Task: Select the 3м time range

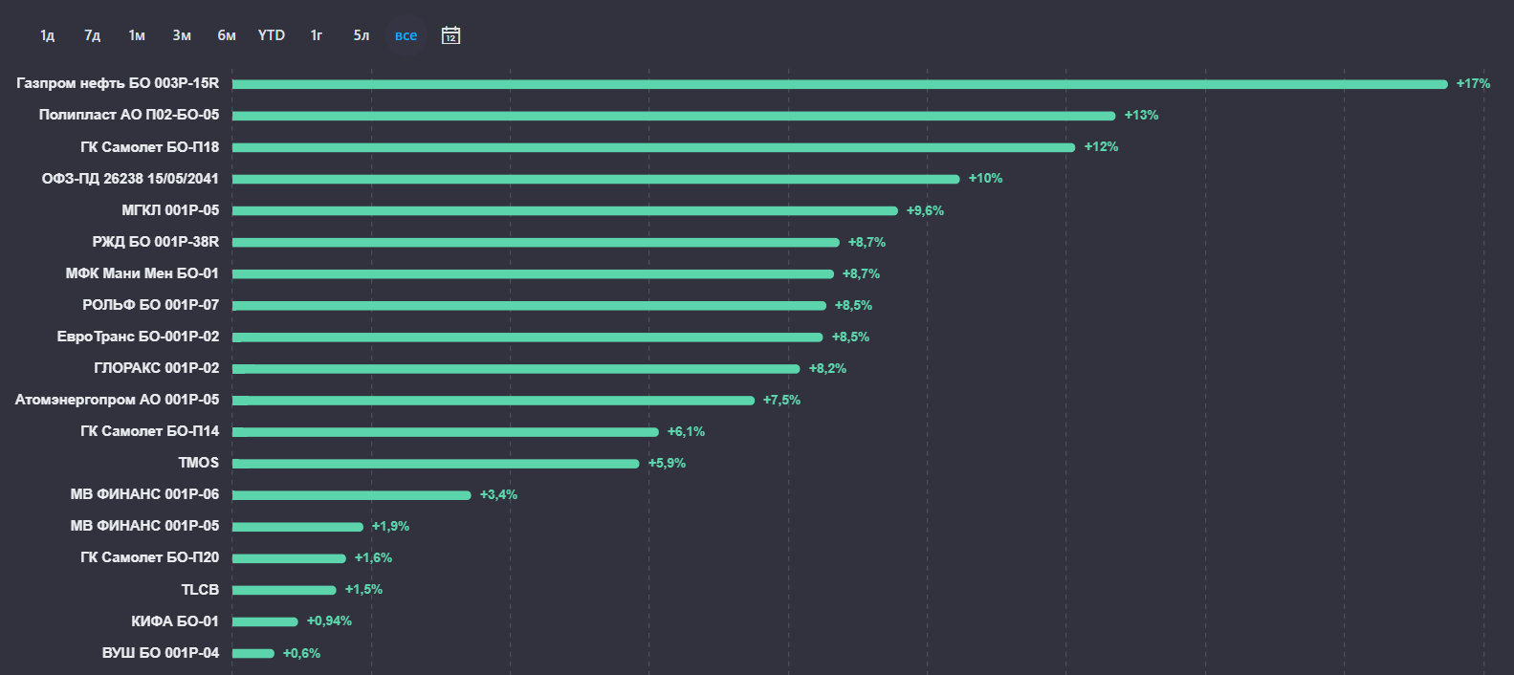Action: [x=182, y=35]
